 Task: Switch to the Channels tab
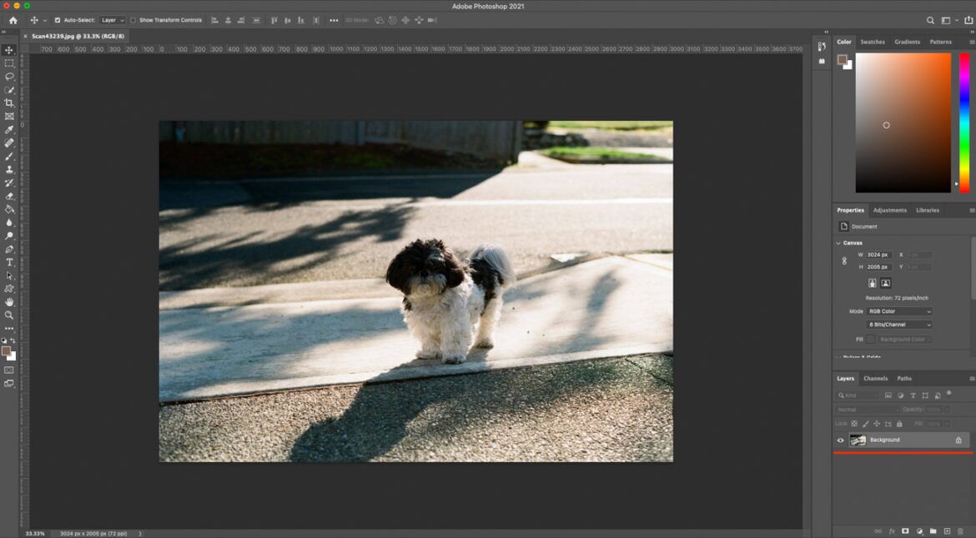[x=877, y=379]
